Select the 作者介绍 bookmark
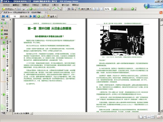The image size is (163, 122). [7, 49]
